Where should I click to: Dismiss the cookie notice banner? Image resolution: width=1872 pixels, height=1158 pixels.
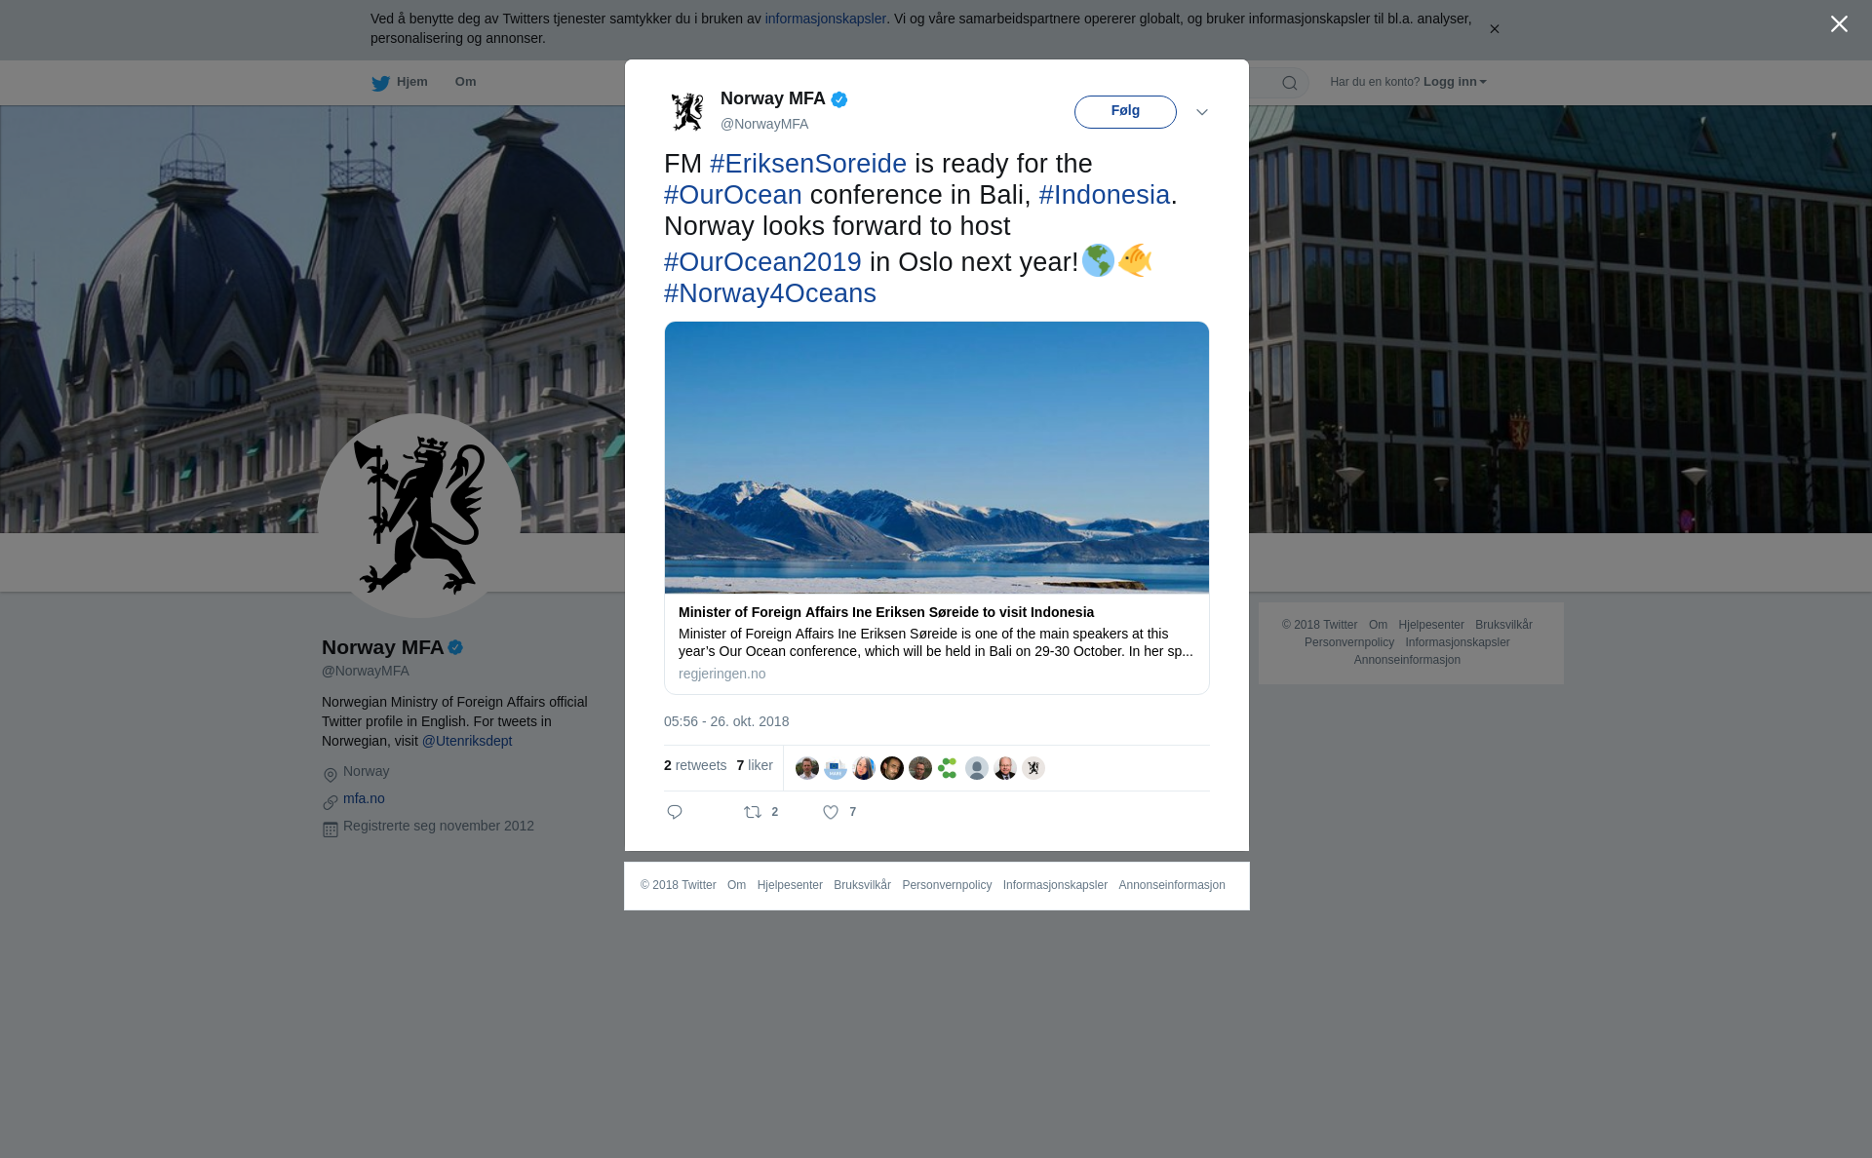[1494, 29]
